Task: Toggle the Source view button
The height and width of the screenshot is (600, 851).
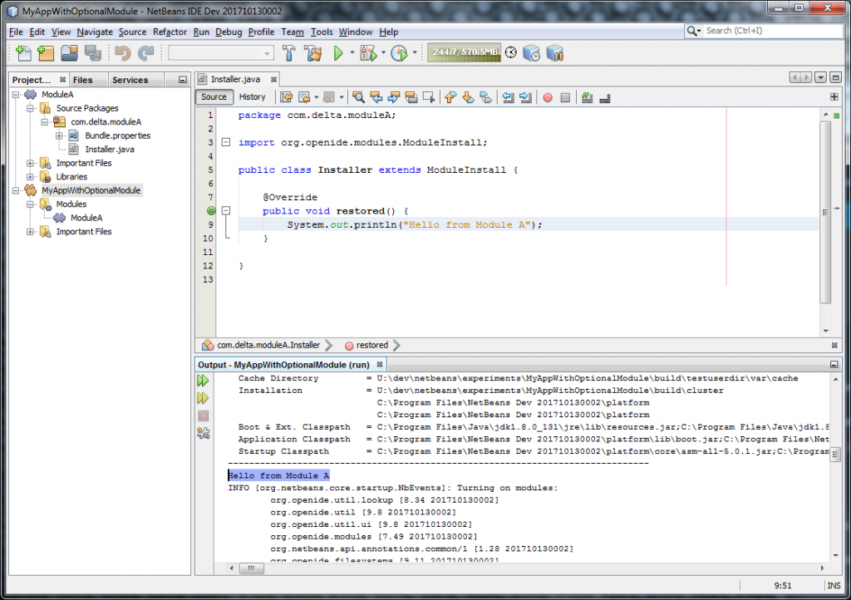Action: 214,97
